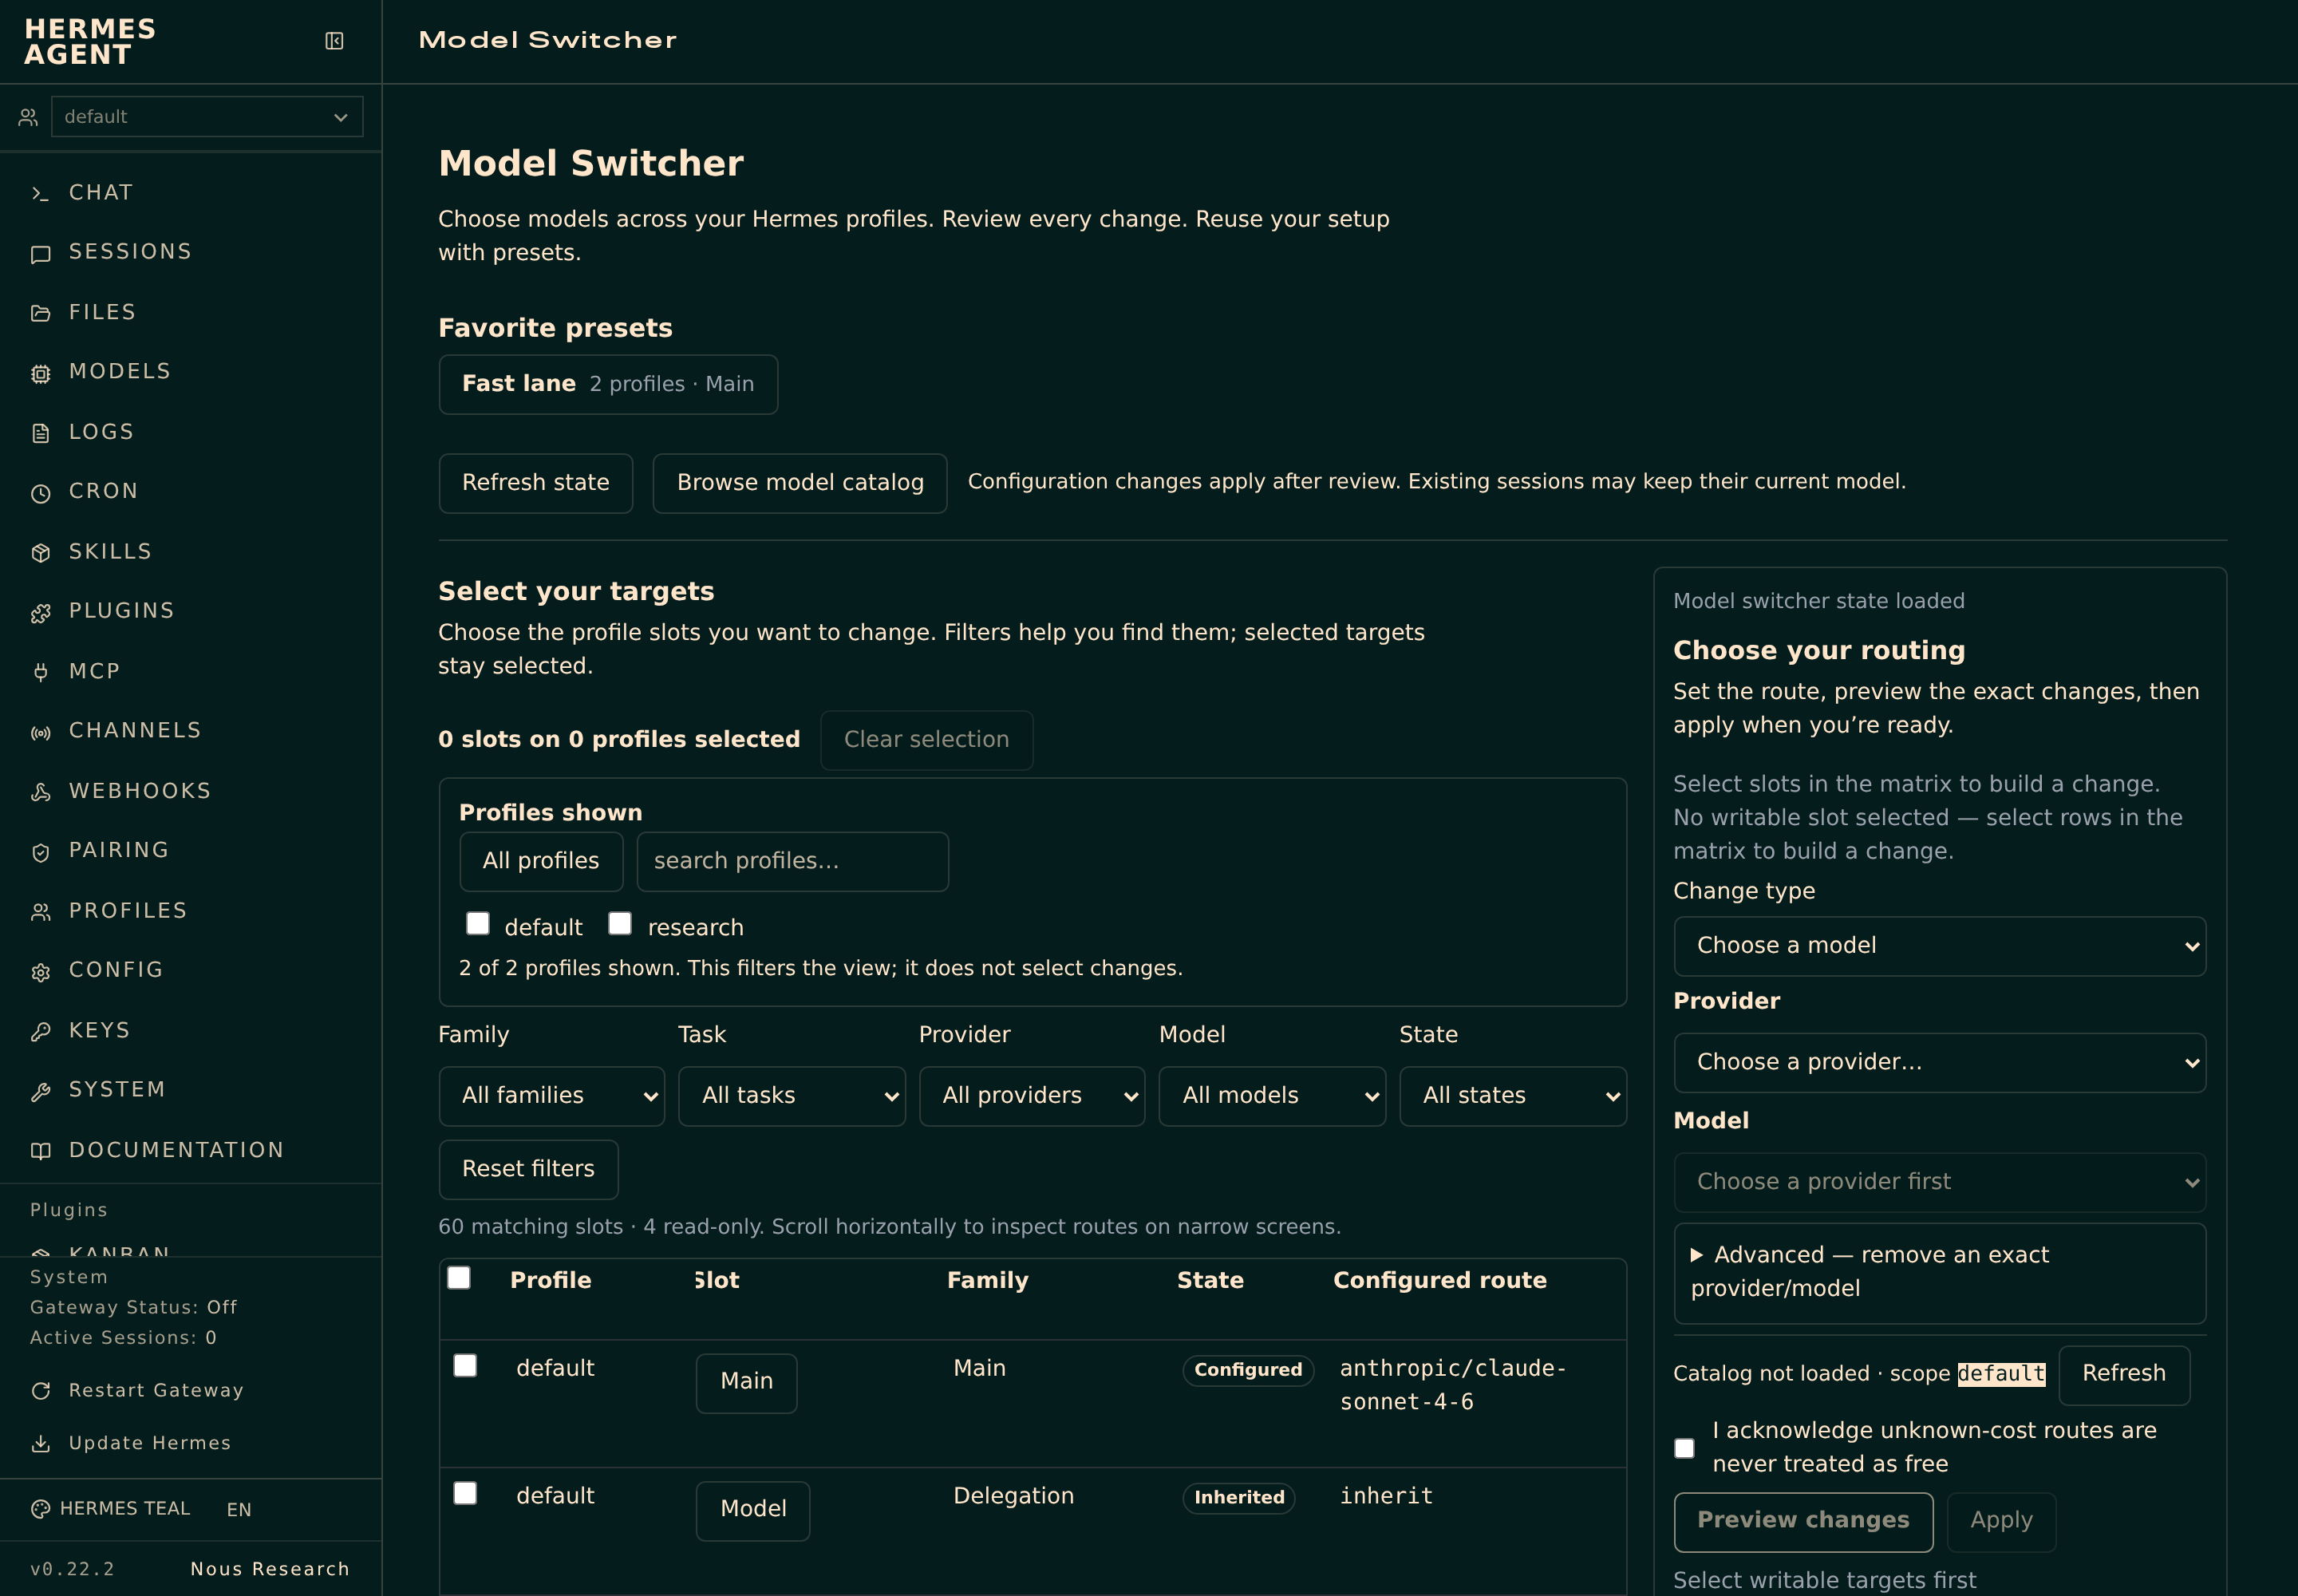
Task: Open Cron via its clock icon
Action: 40,493
